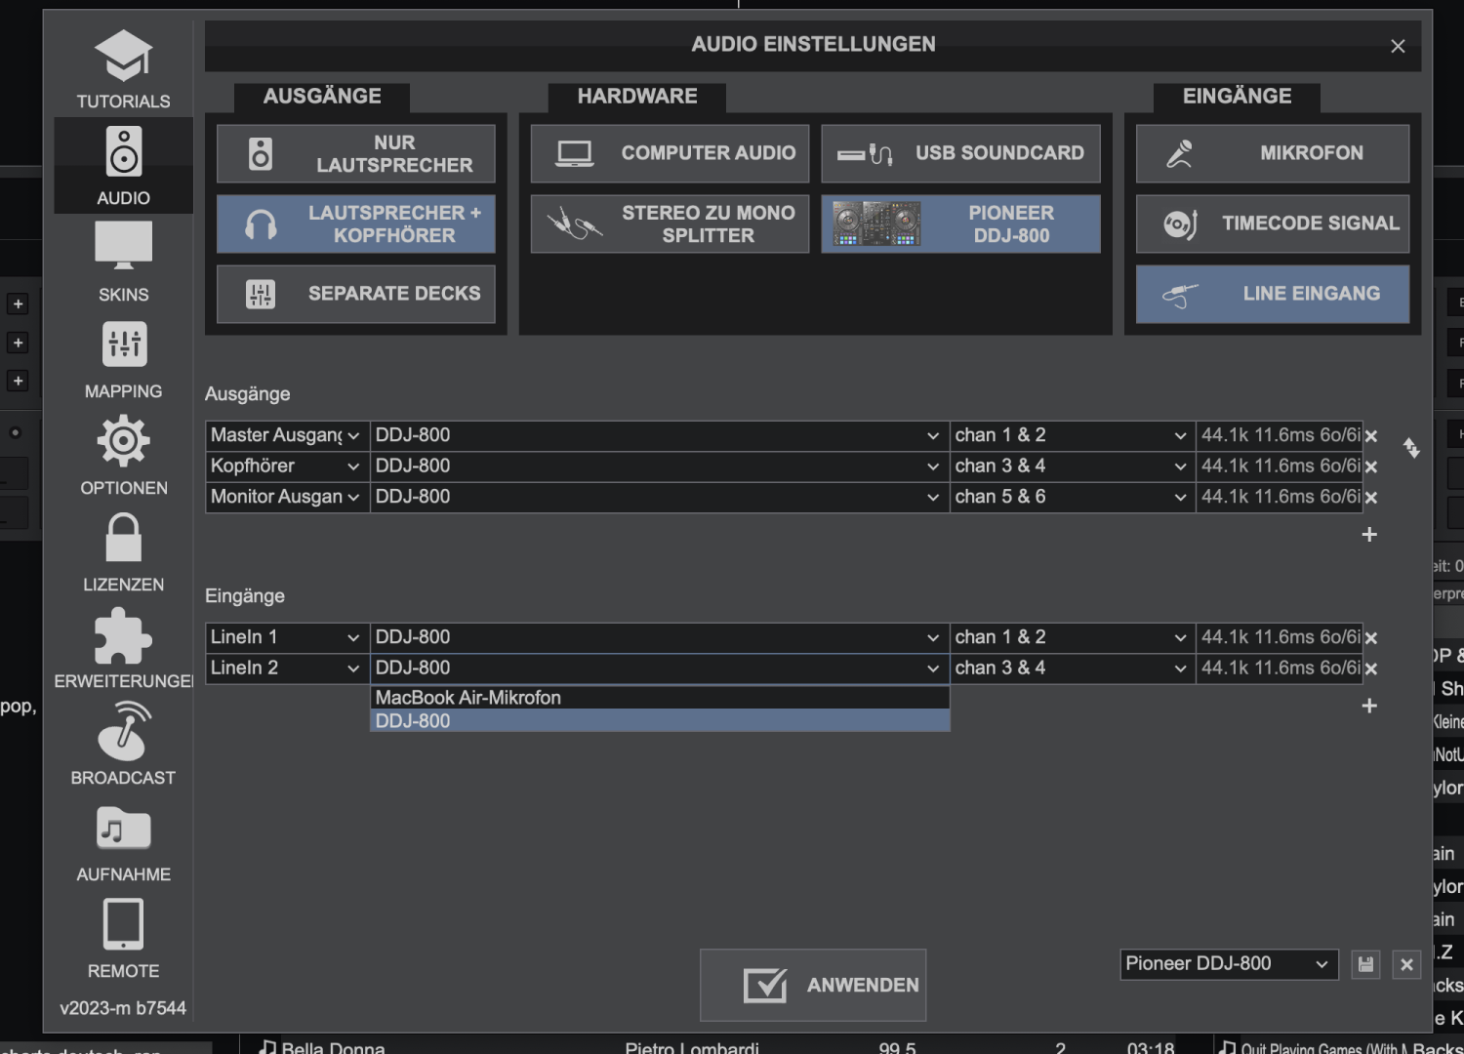
Task: Open the LineIn 1 type dropdown
Action: click(287, 637)
